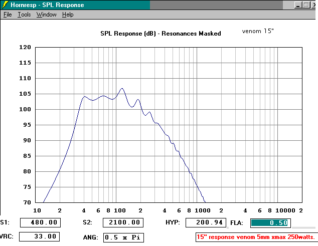Click the highlighted FLA field 0.50
318x246 pixels.
pos(270,223)
